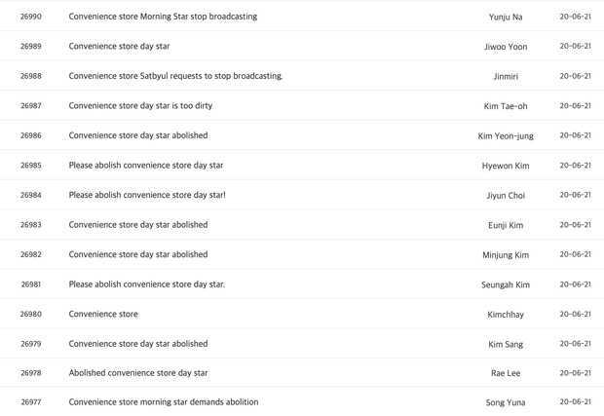Open post 26989 titled "Convenience store day star"

119,46
